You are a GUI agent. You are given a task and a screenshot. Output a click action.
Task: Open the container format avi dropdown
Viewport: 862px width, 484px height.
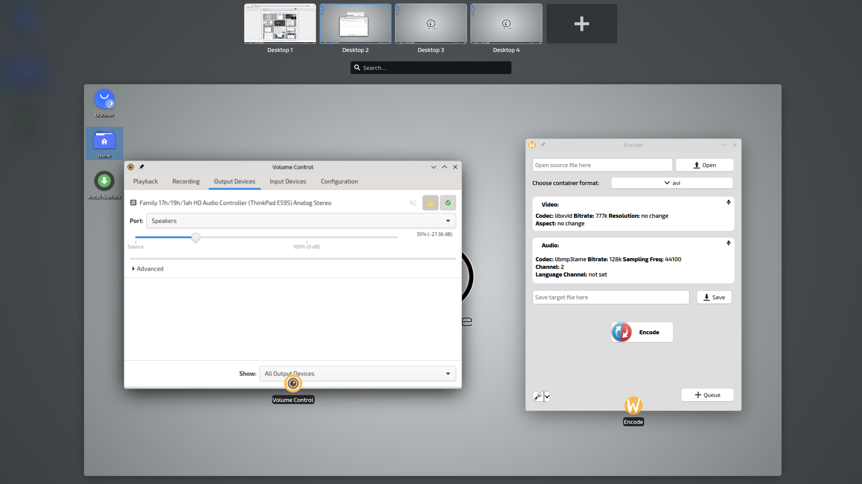click(x=672, y=183)
